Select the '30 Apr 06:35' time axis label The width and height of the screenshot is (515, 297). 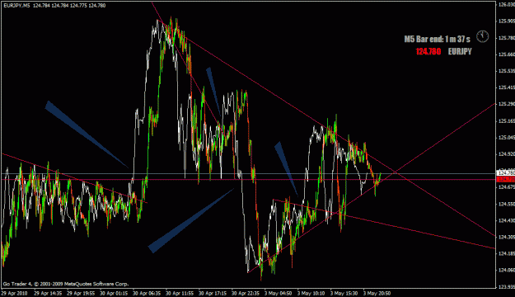click(147, 293)
